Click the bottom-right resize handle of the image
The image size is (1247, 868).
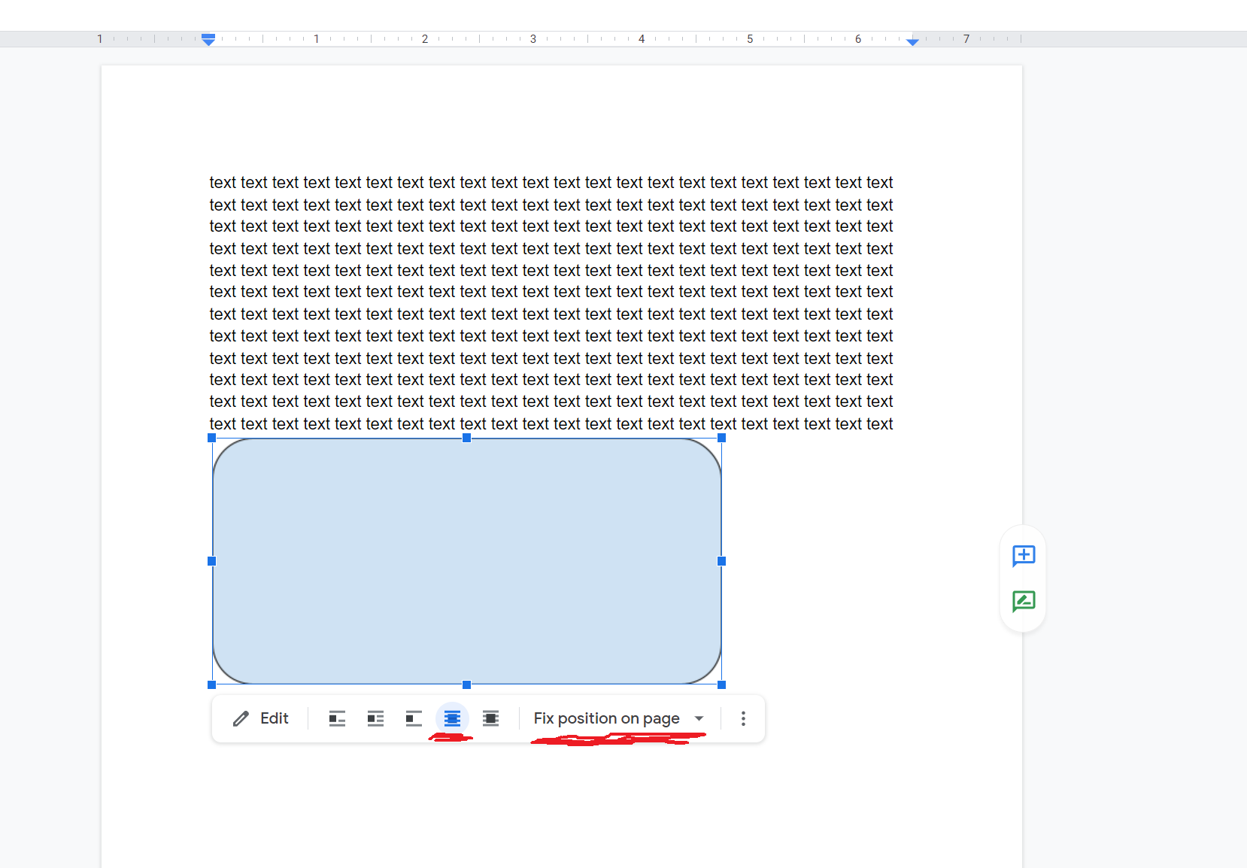point(721,684)
